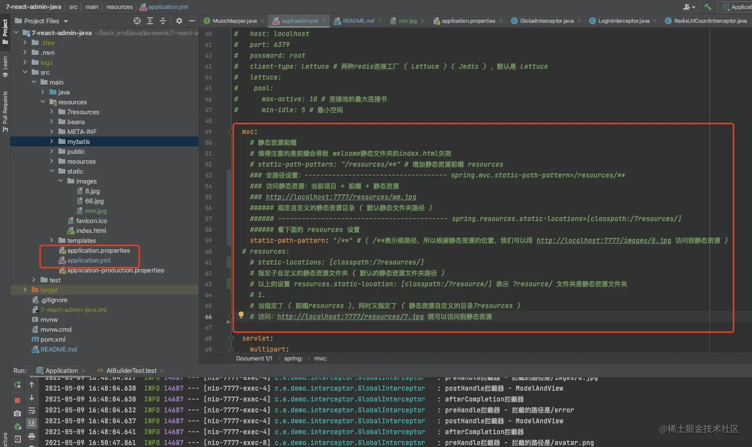Print the console output with printer icon

coord(32,437)
